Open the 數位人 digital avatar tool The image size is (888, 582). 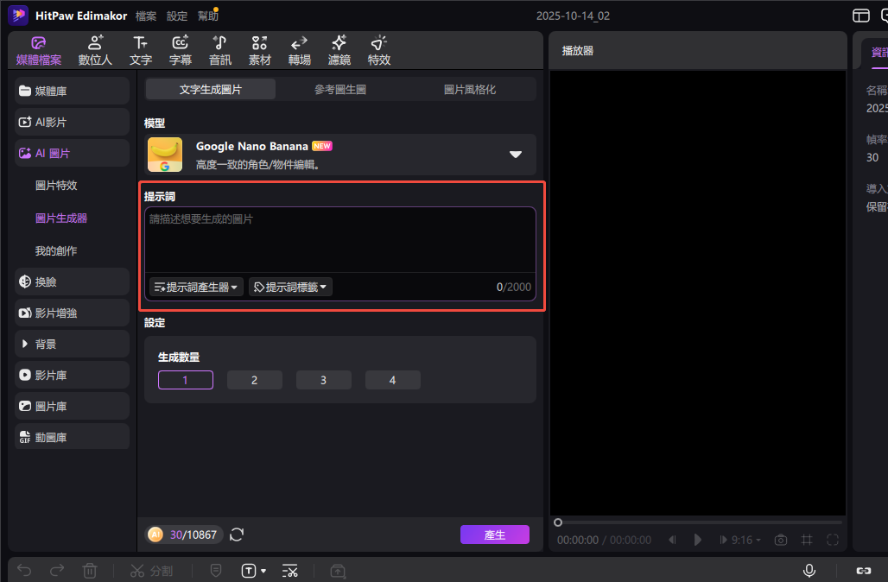pos(95,51)
